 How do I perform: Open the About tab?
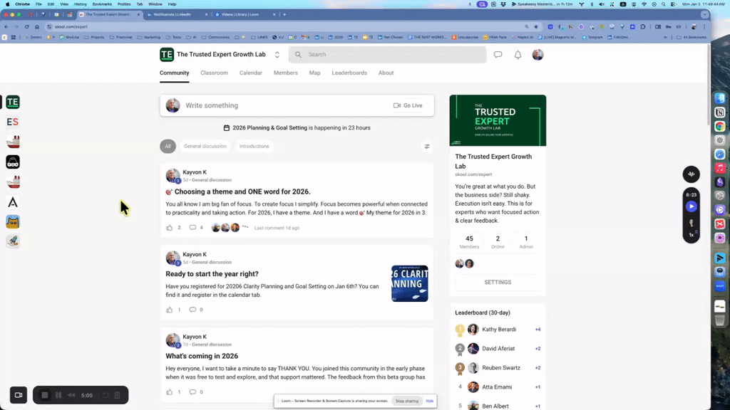click(386, 73)
